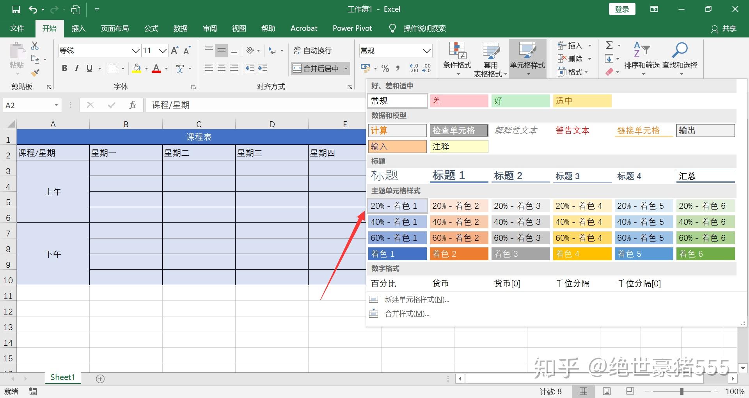This screenshot has height=398, width=749.
Task: Select the 60% - 着色 2 style swatch
Action: click(459, 238)
